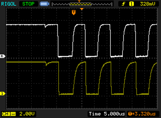Click the blue battery-shaped icon beside STOP

point(44,4)
